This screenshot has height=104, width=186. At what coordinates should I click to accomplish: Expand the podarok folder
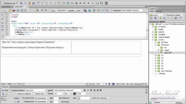(153, 32)
